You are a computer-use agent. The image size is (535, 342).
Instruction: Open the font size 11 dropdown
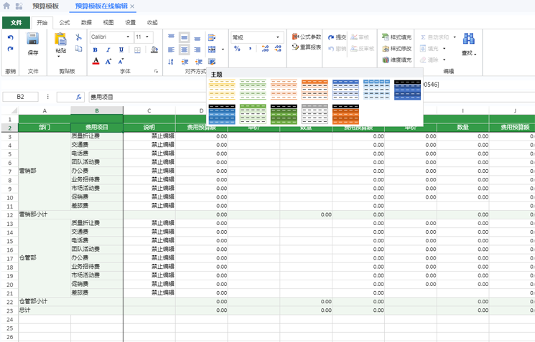tap(143, 37)
